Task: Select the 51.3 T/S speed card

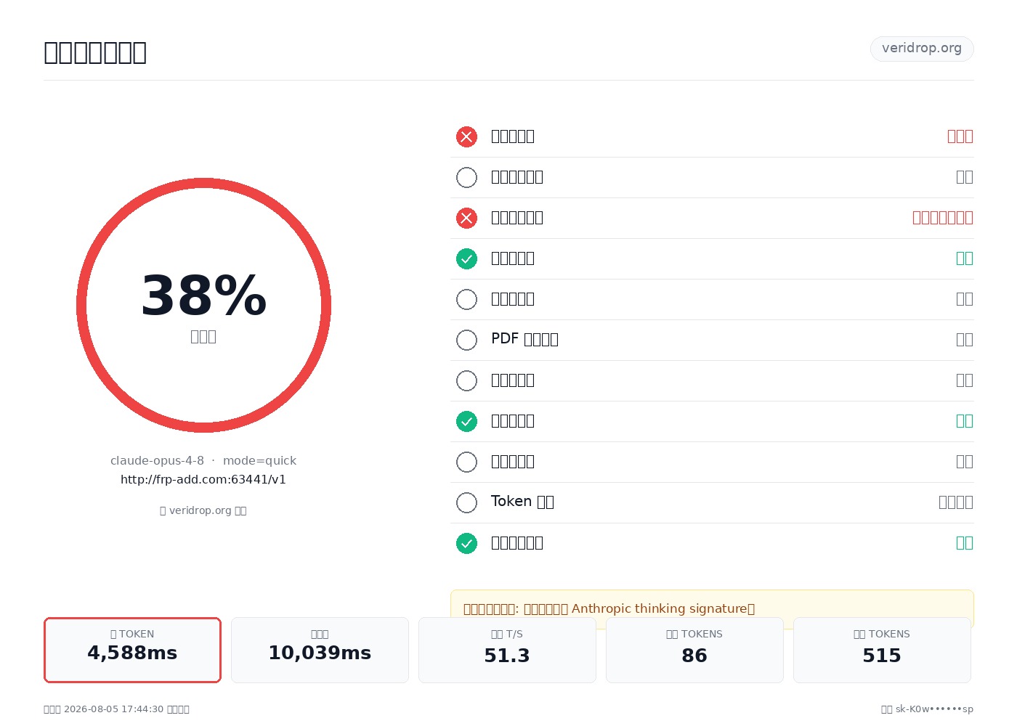Action: pyautogui.click(x=507, y=650)
